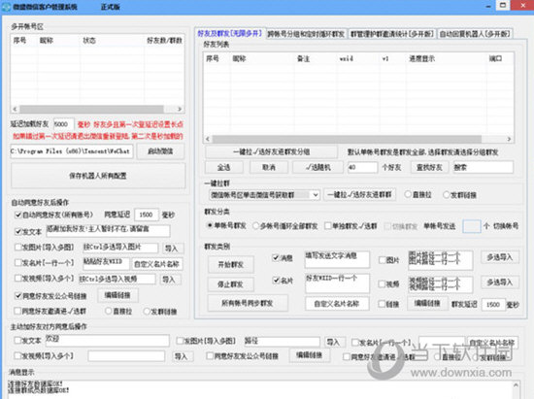Click the app icon in the title bar
Viewport: 534px width, 399px height.
7,7
